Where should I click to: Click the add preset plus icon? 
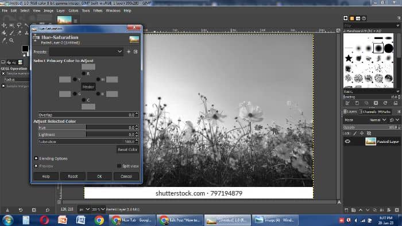coord(129,52)
